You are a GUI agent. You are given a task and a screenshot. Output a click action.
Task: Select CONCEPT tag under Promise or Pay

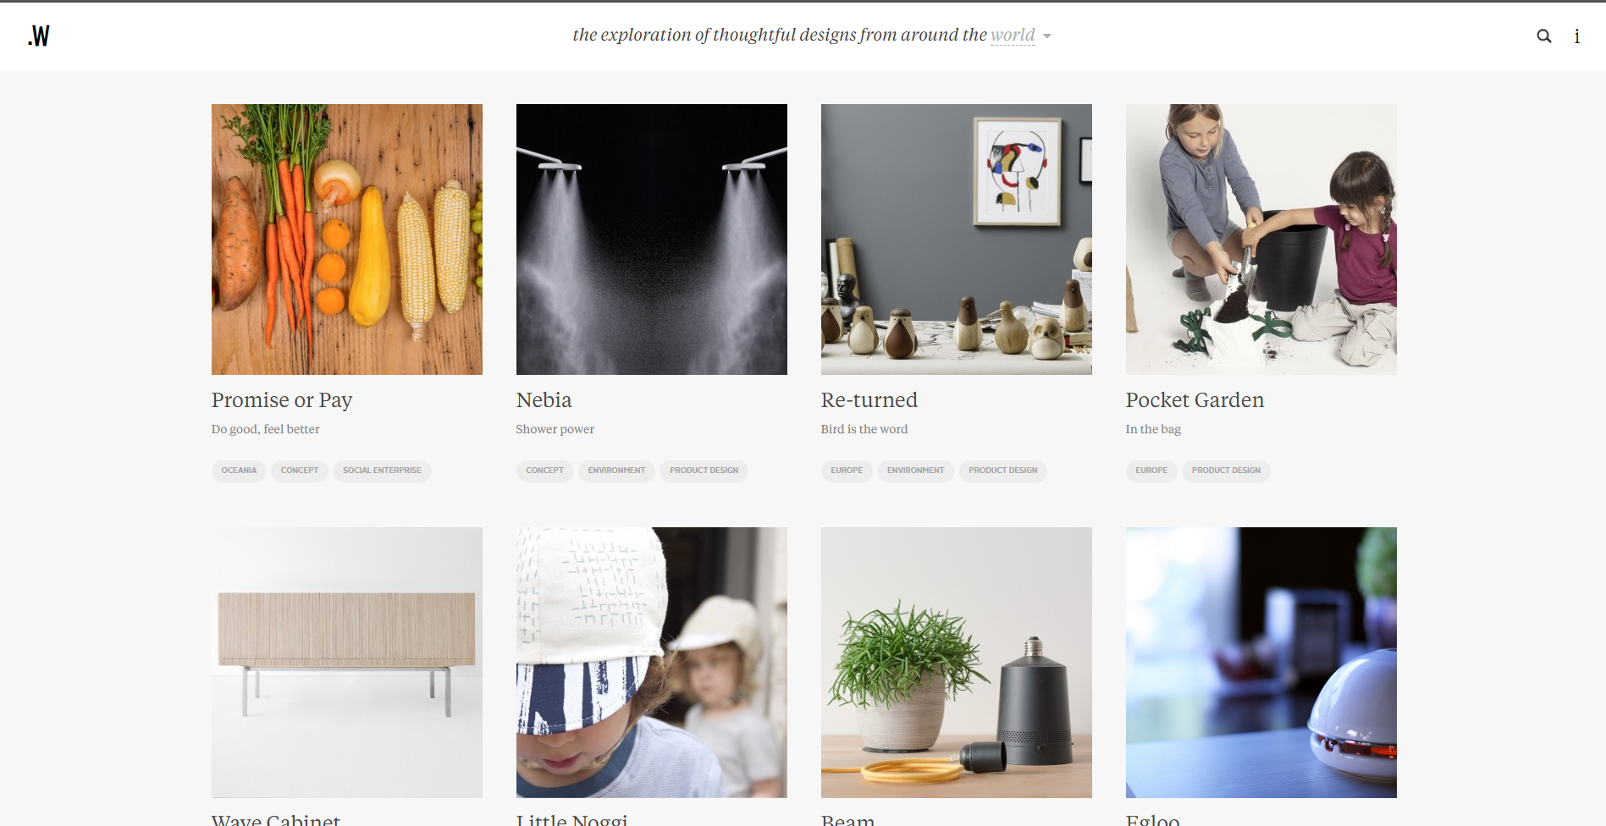click(300, 471)
